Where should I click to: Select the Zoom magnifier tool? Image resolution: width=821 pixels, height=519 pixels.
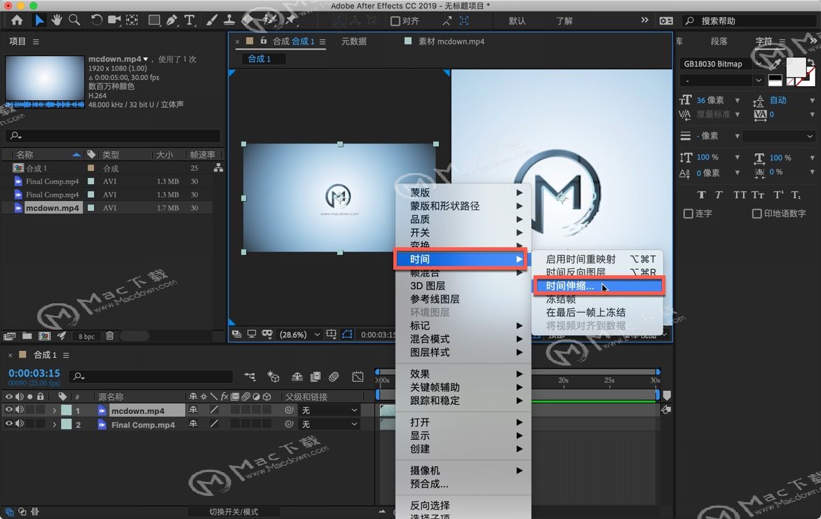click(x=74, y=20)
